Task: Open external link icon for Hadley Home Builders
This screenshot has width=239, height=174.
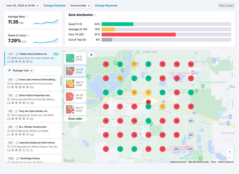Action: coord(17,54)
